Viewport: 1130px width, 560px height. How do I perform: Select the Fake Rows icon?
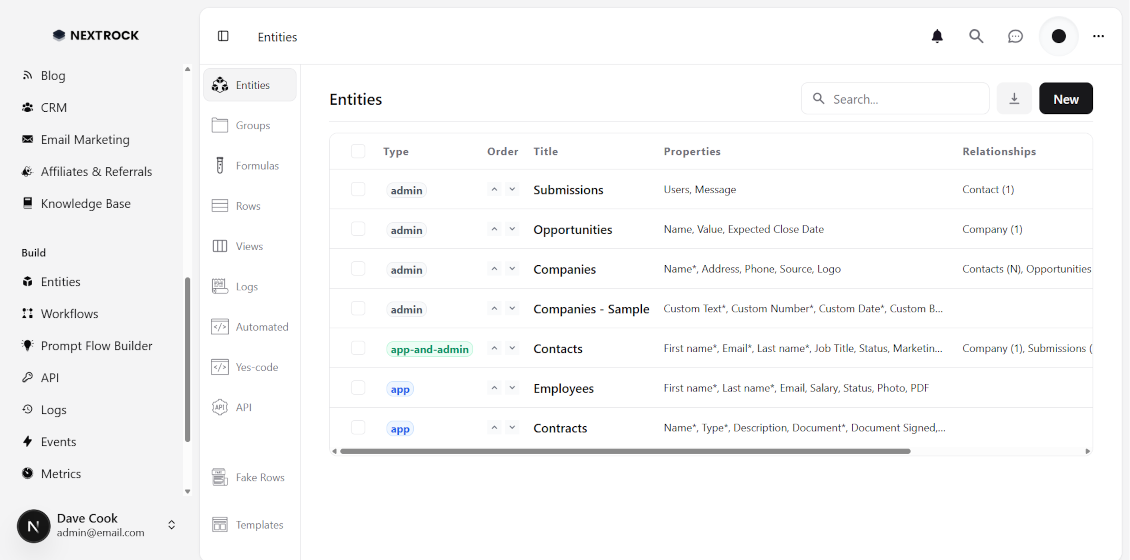pos(220,477)
